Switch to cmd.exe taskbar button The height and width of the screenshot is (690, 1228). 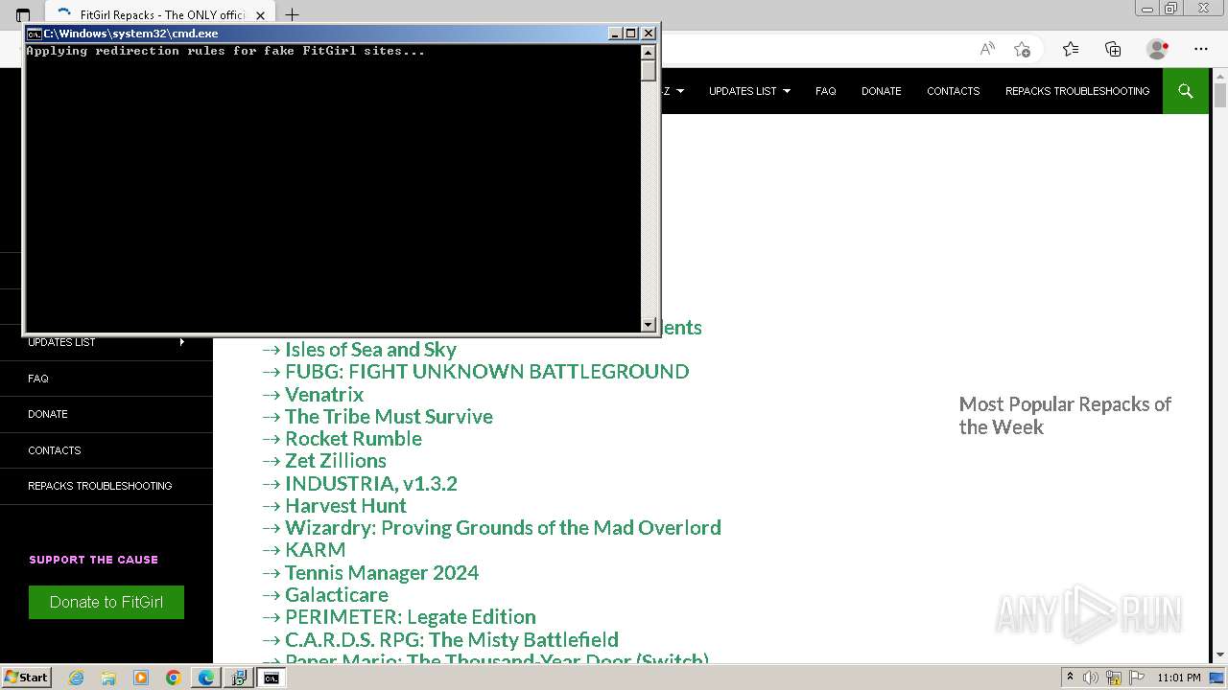click(272, 678)
